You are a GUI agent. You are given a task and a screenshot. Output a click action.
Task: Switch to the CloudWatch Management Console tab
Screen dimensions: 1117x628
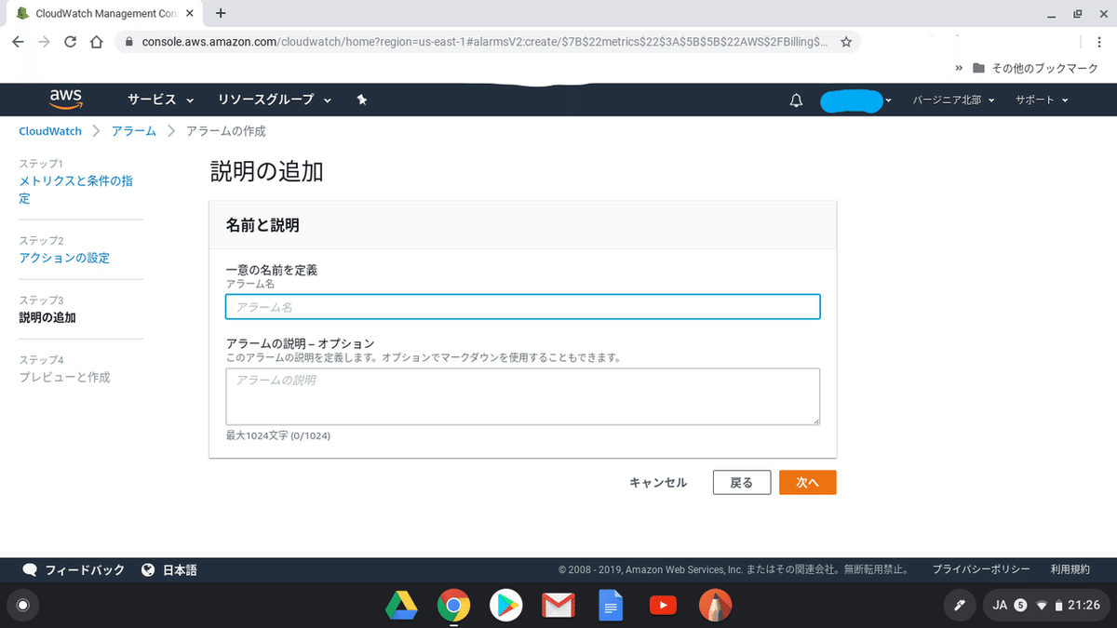102,13
